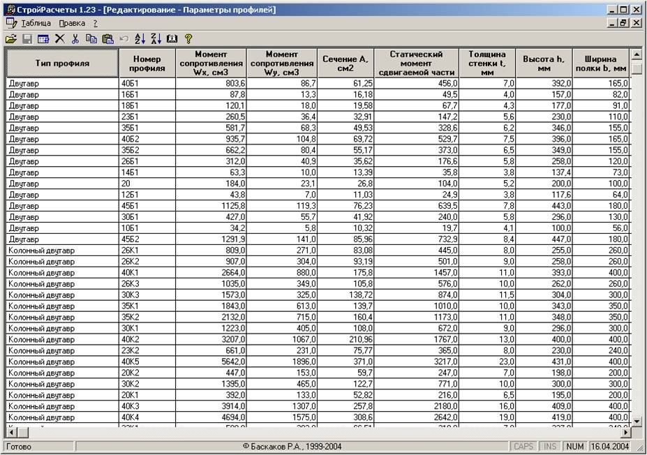Click the date 16.04.2004 in the status bar
Viewport: 647px width, 455px height.
[610, 447]
